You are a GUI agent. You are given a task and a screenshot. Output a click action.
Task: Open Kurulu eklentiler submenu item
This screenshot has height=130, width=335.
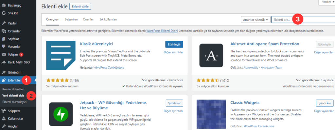coord(13,89)
